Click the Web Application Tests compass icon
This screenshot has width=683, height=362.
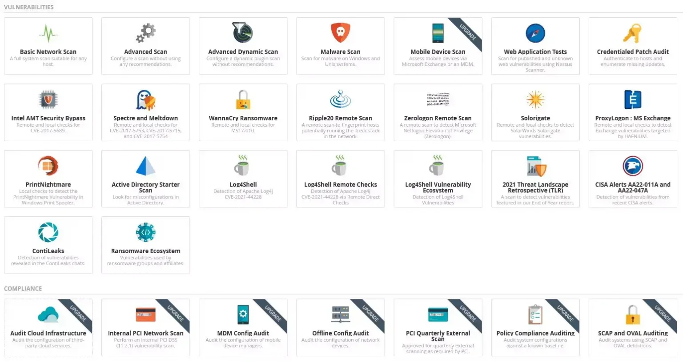(535, 33)
